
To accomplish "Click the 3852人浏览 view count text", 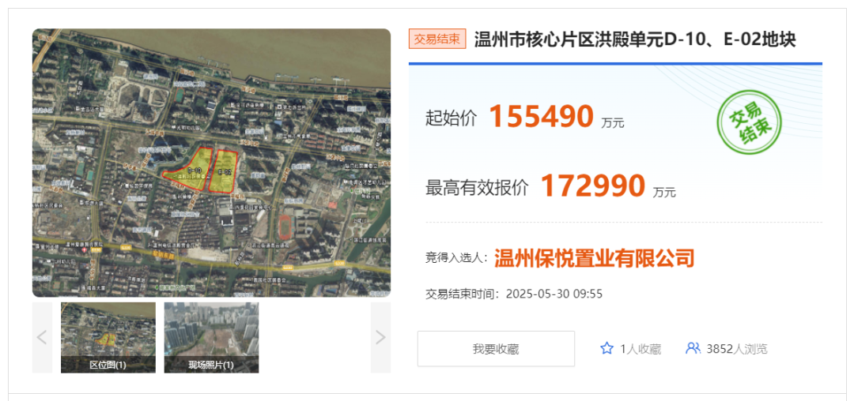I will (736, 349).
